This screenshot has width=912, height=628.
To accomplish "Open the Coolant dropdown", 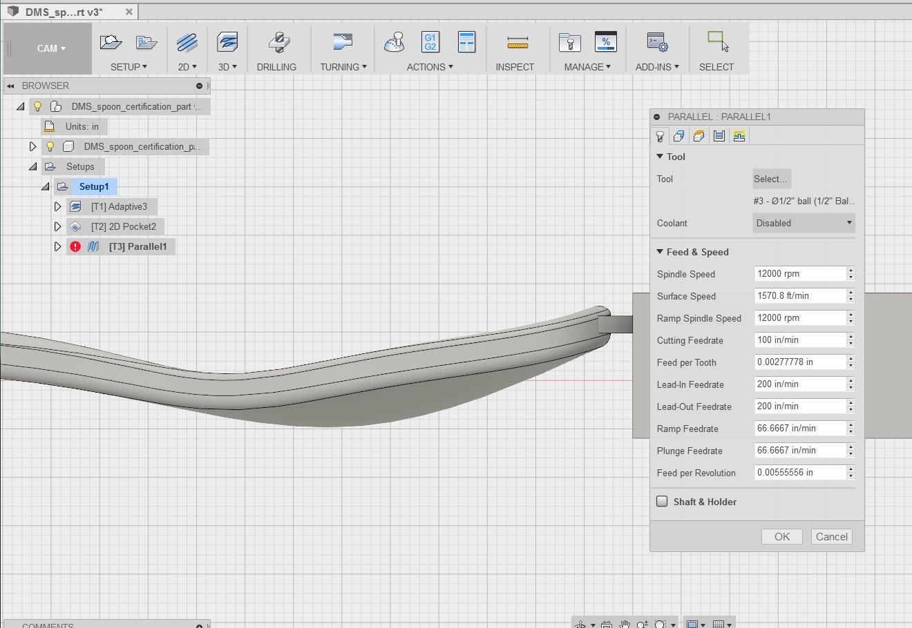I will pos(804,223).
